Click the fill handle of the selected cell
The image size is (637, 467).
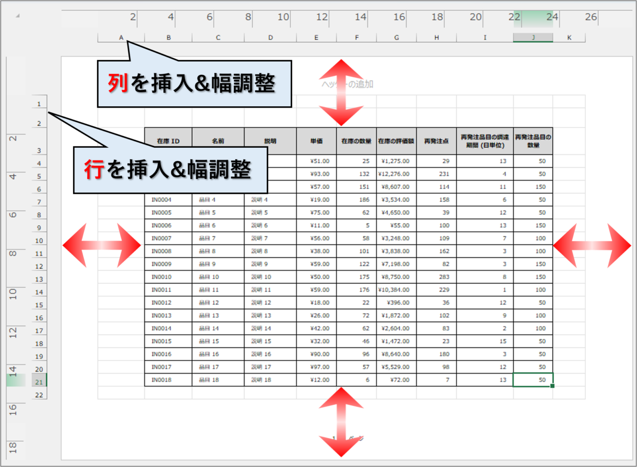tap(552, 386)
